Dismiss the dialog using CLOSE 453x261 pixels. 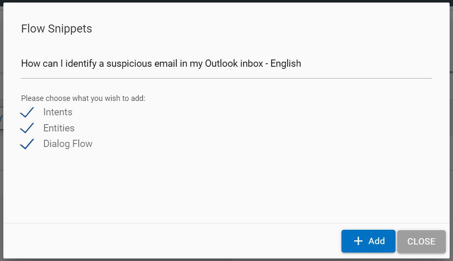(421, 241)
